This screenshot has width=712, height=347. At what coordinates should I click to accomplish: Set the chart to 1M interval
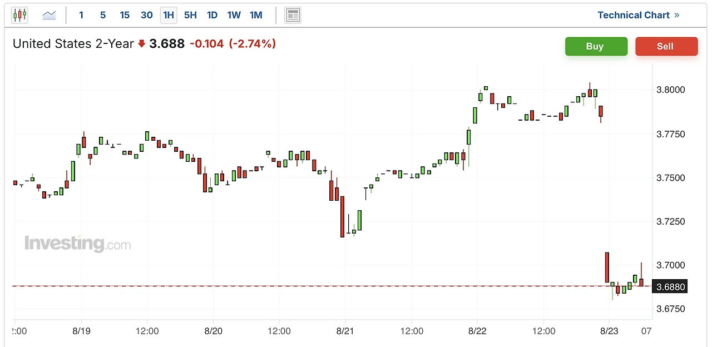pos(256,15)
